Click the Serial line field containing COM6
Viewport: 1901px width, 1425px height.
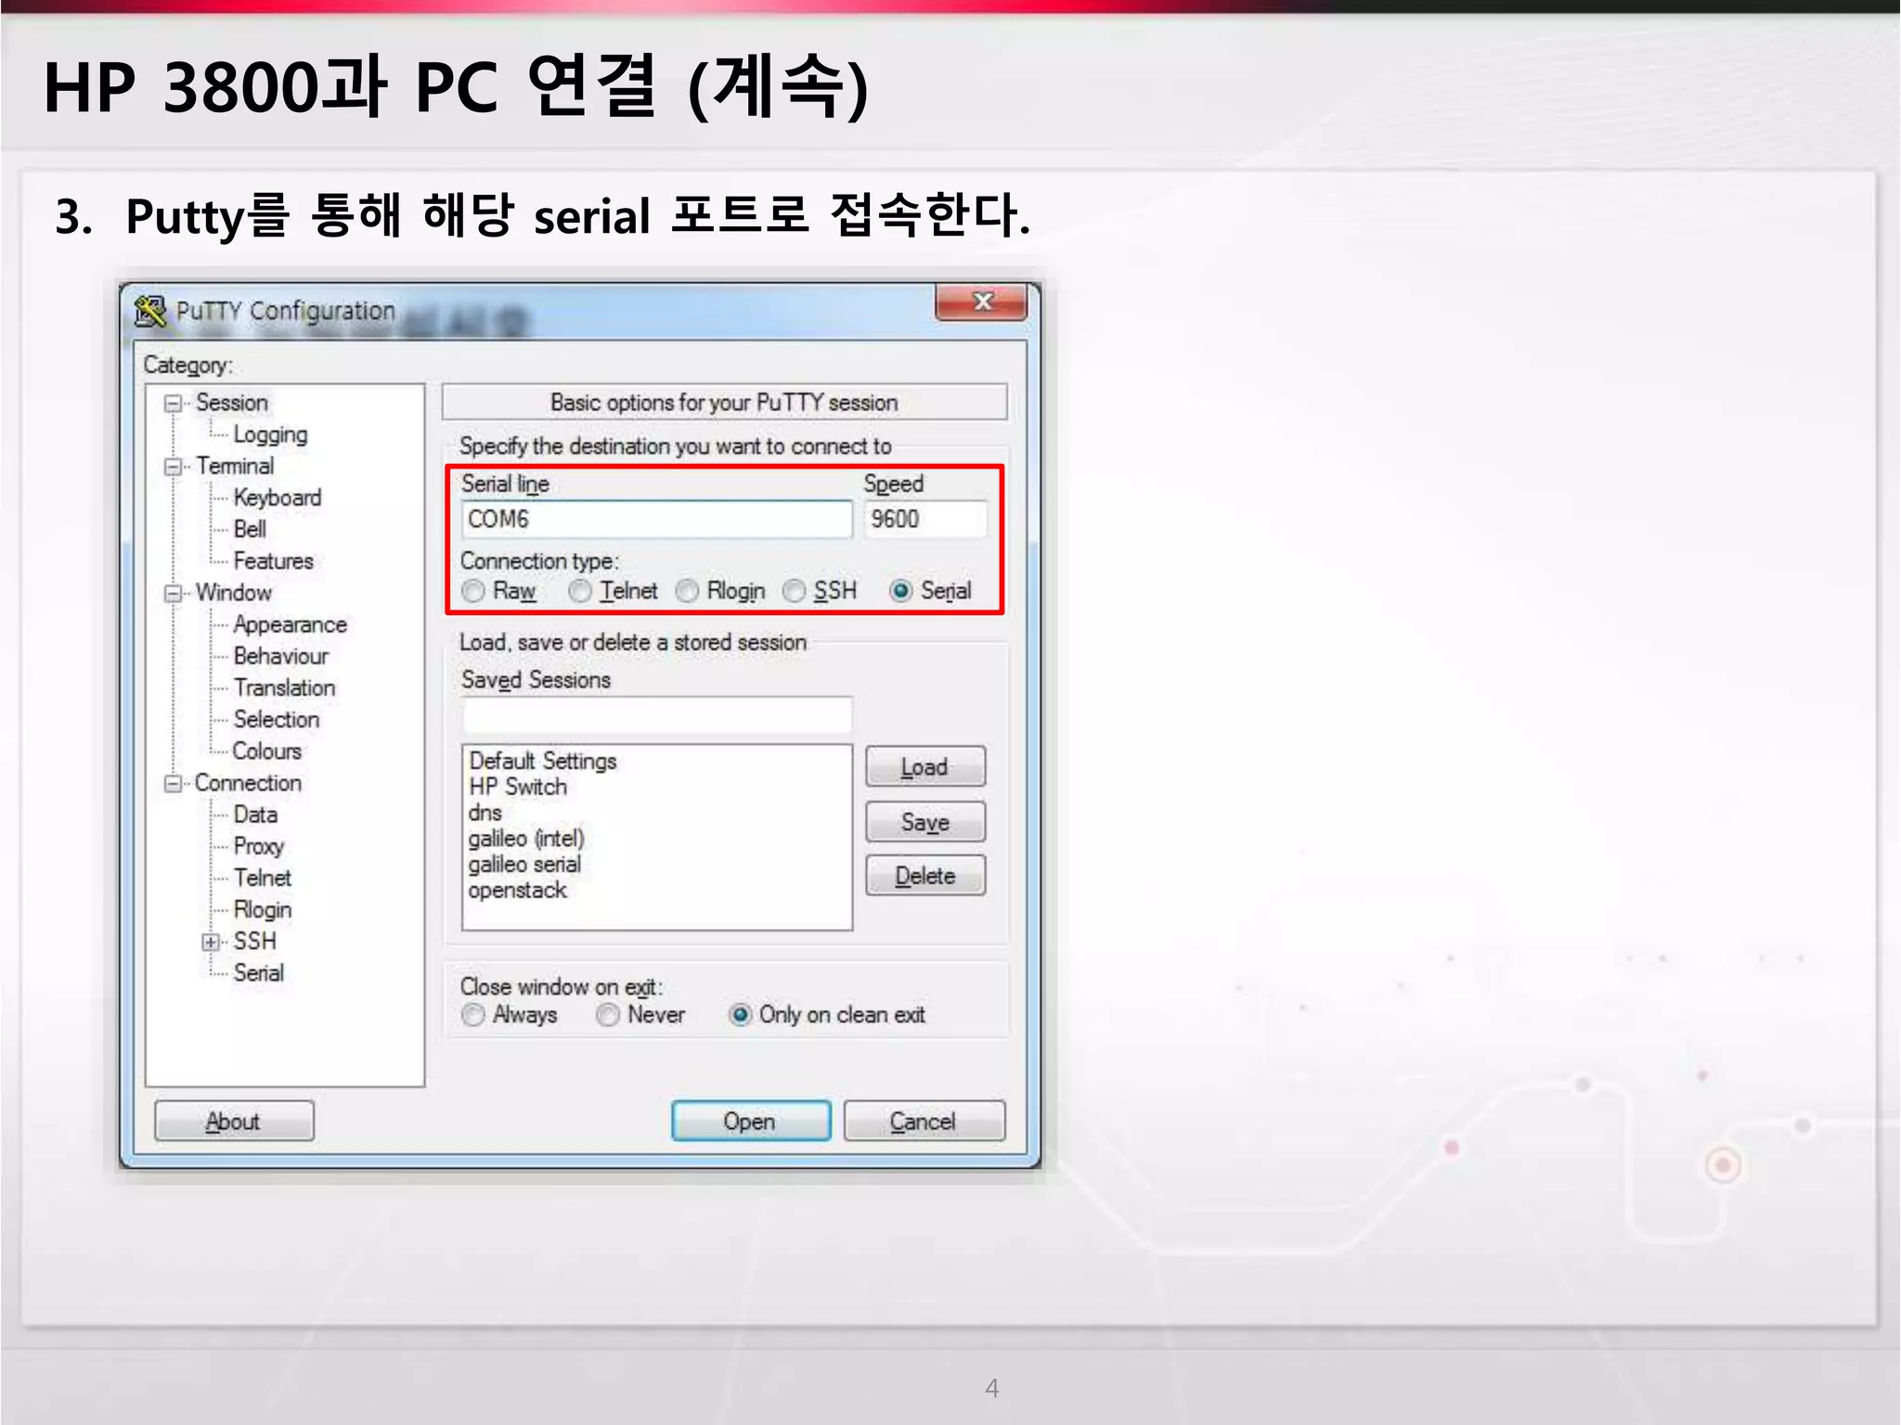tap(656, 520)
